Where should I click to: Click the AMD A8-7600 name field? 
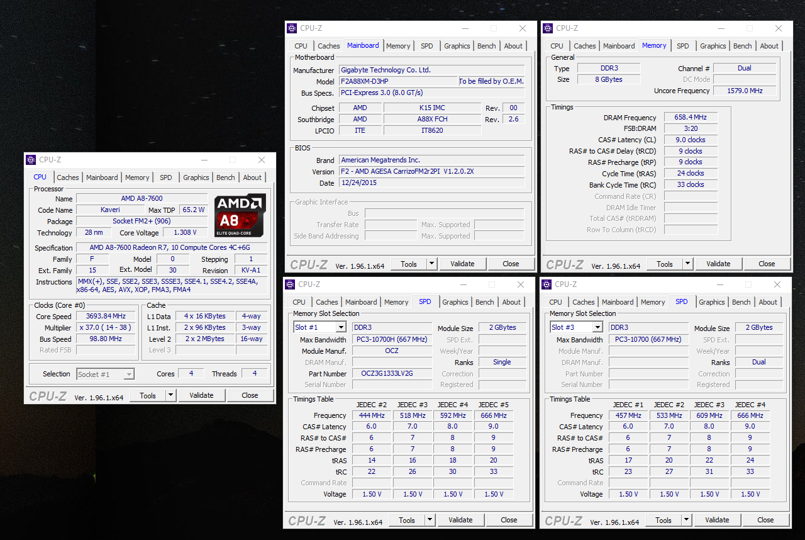pos(142,198)
